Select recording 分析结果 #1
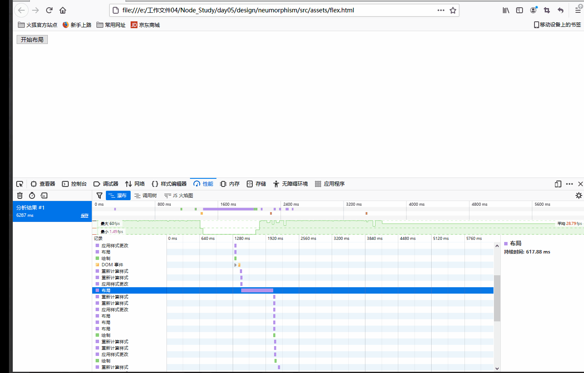The height and width of the screenshot is (373, 584). tap(52, 211)
